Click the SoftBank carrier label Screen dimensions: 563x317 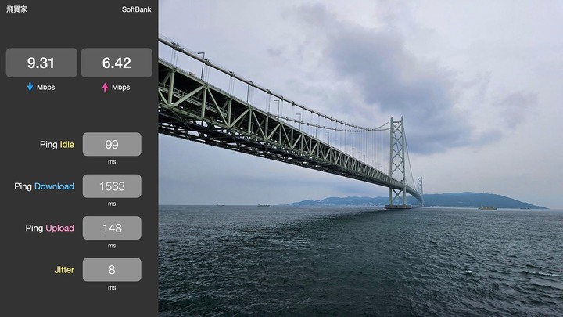pos(136,9)
